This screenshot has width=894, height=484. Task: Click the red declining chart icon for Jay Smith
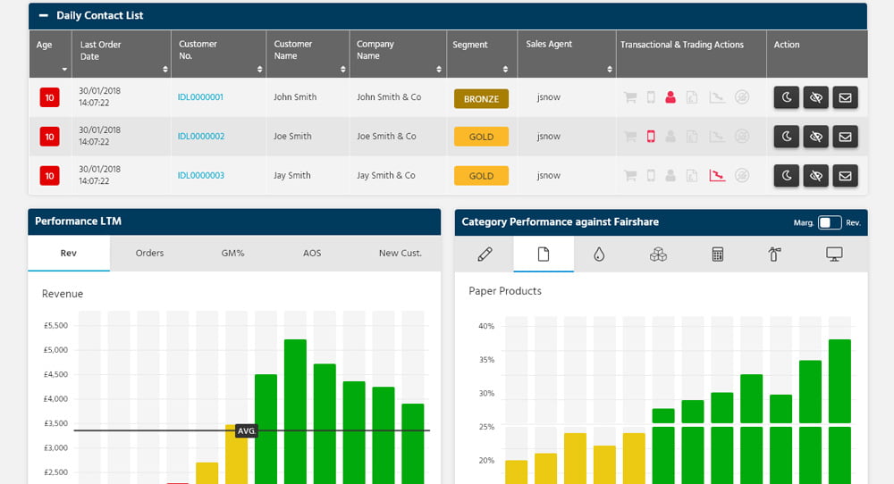tap(717, 176)
